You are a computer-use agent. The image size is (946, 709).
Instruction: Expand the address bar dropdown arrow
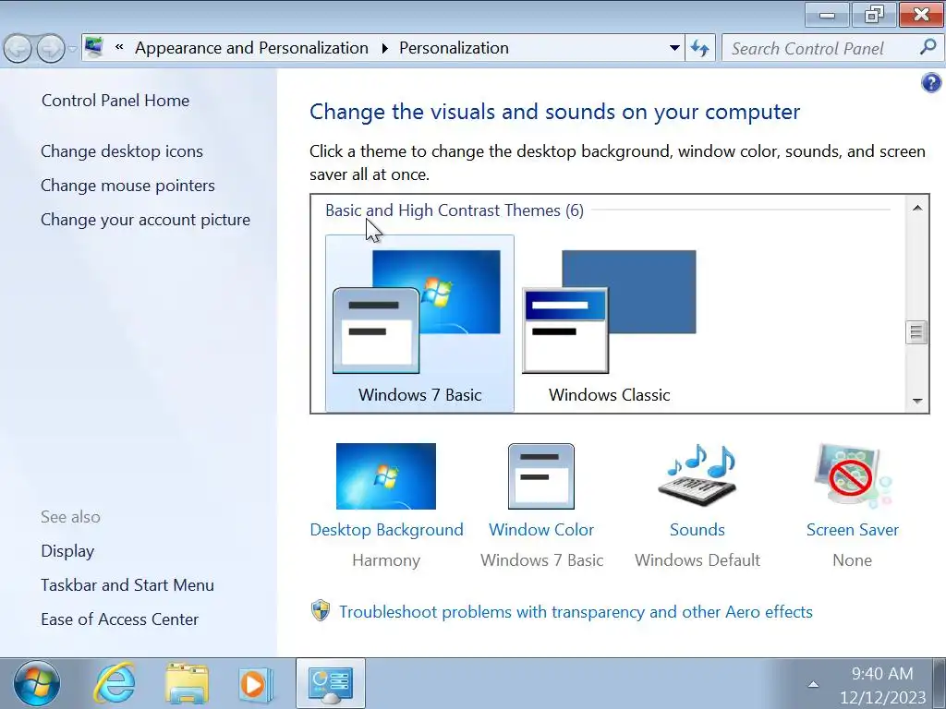click(x=674, y=48)
